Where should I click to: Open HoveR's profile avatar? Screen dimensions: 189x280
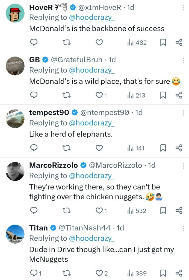(x=15, y=13)
